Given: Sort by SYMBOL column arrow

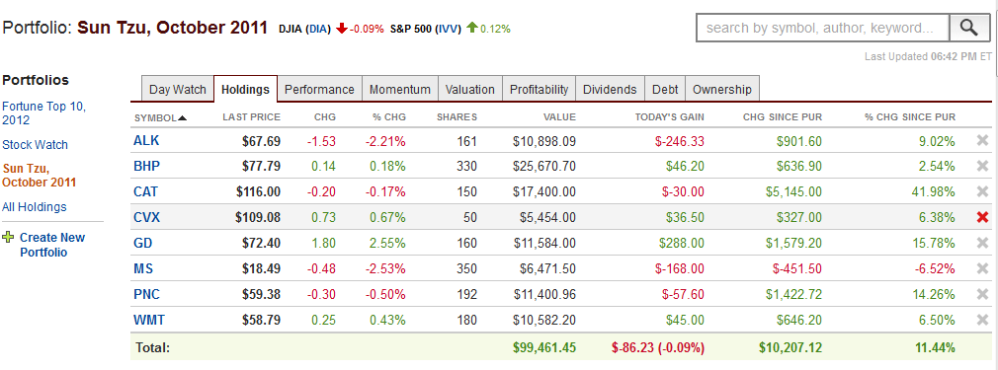Looking at the screenshot, I should pyautogui.click(x=183, y=117).
